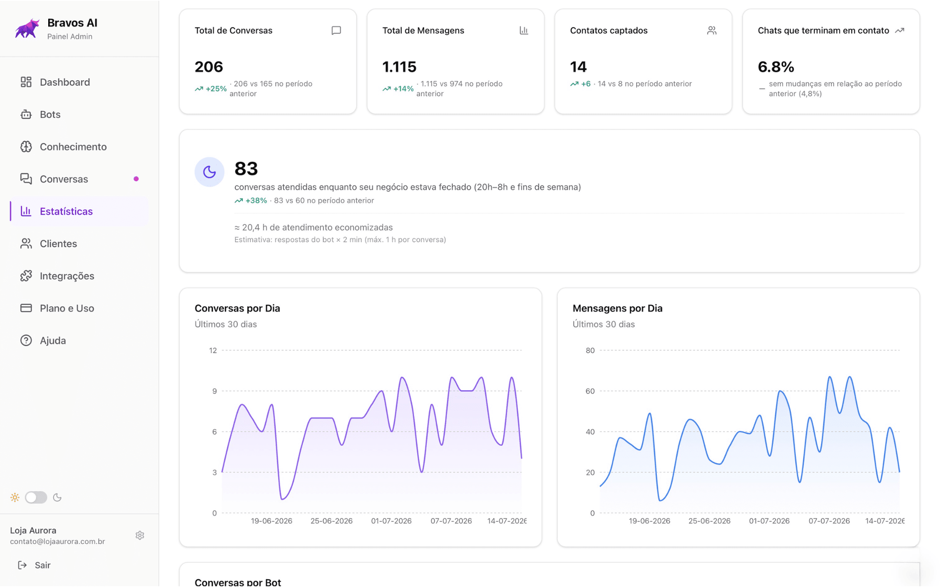
Task: Click the moon icon beside 83 conversas
Action: coord(209,172)
